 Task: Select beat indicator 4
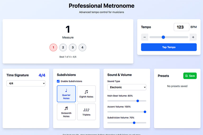point(82,47)
